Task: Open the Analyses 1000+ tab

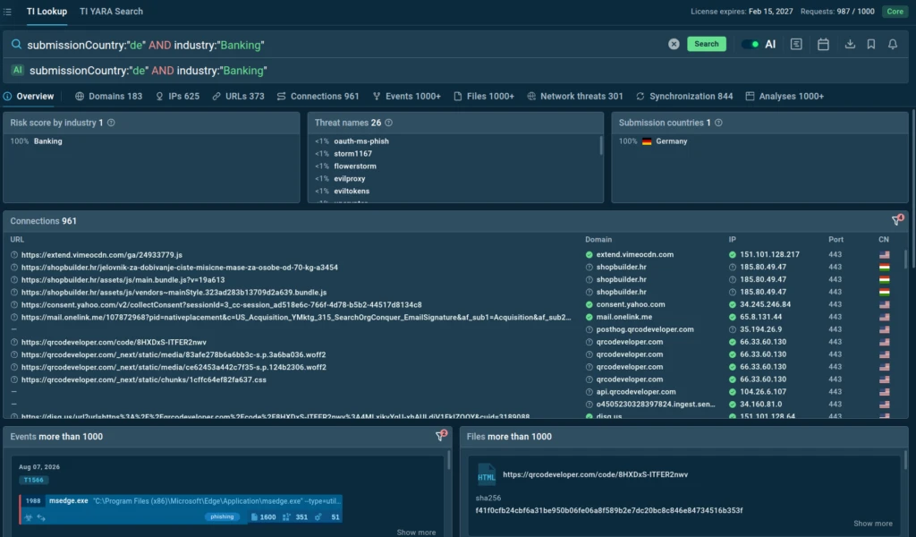Action: click(x=785, y=97)
